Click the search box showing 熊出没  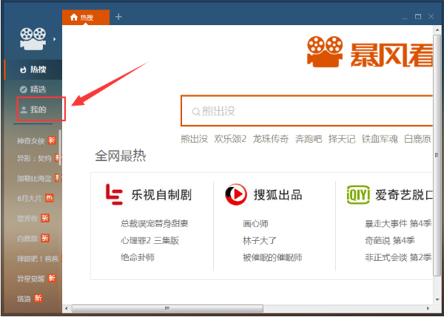point(306,111)
